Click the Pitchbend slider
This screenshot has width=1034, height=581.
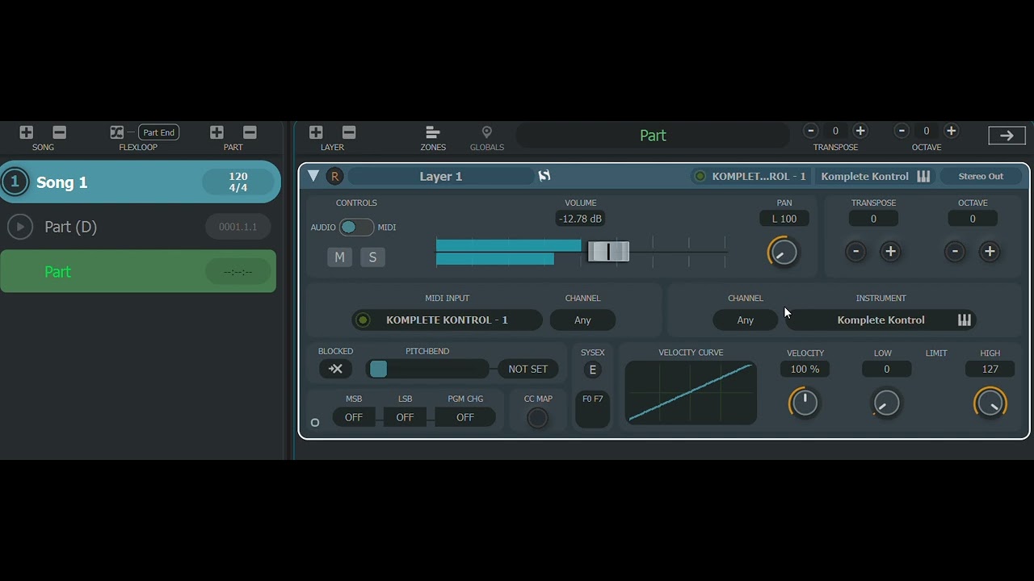427,369
